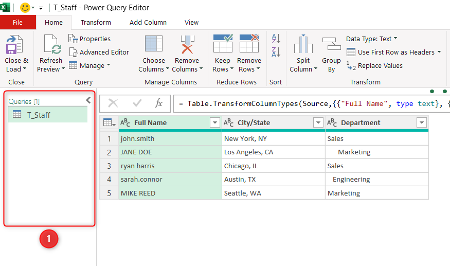Click the Choose Columns icon
The height and width of the screenshot is (266, 450).
pyautogui.click(x=154, y=45)
